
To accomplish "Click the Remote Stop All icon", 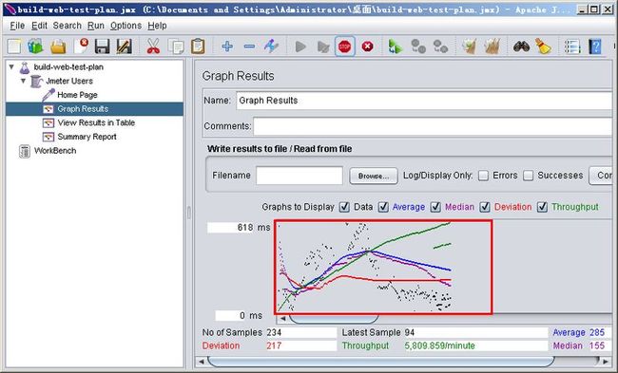I will pyautogui.click(x=418, y=47).
